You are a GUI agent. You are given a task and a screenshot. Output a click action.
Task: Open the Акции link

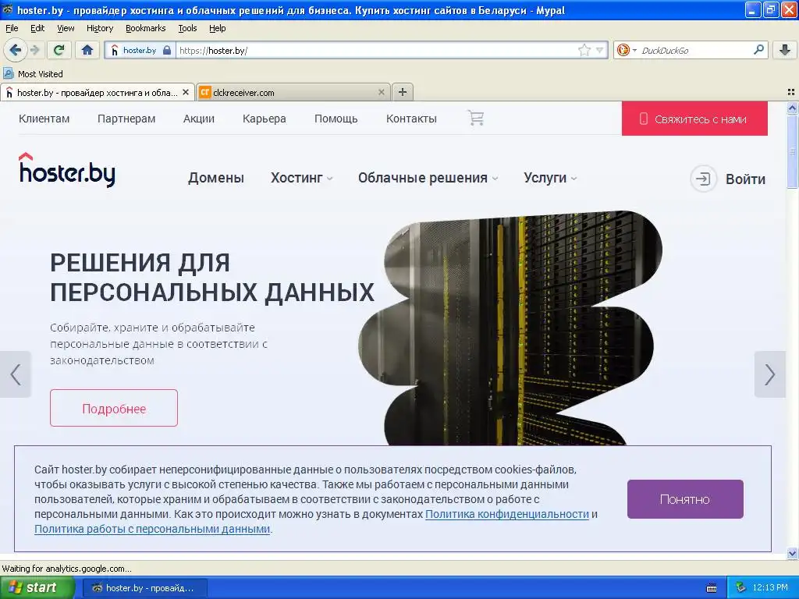(x=199, y=119)
